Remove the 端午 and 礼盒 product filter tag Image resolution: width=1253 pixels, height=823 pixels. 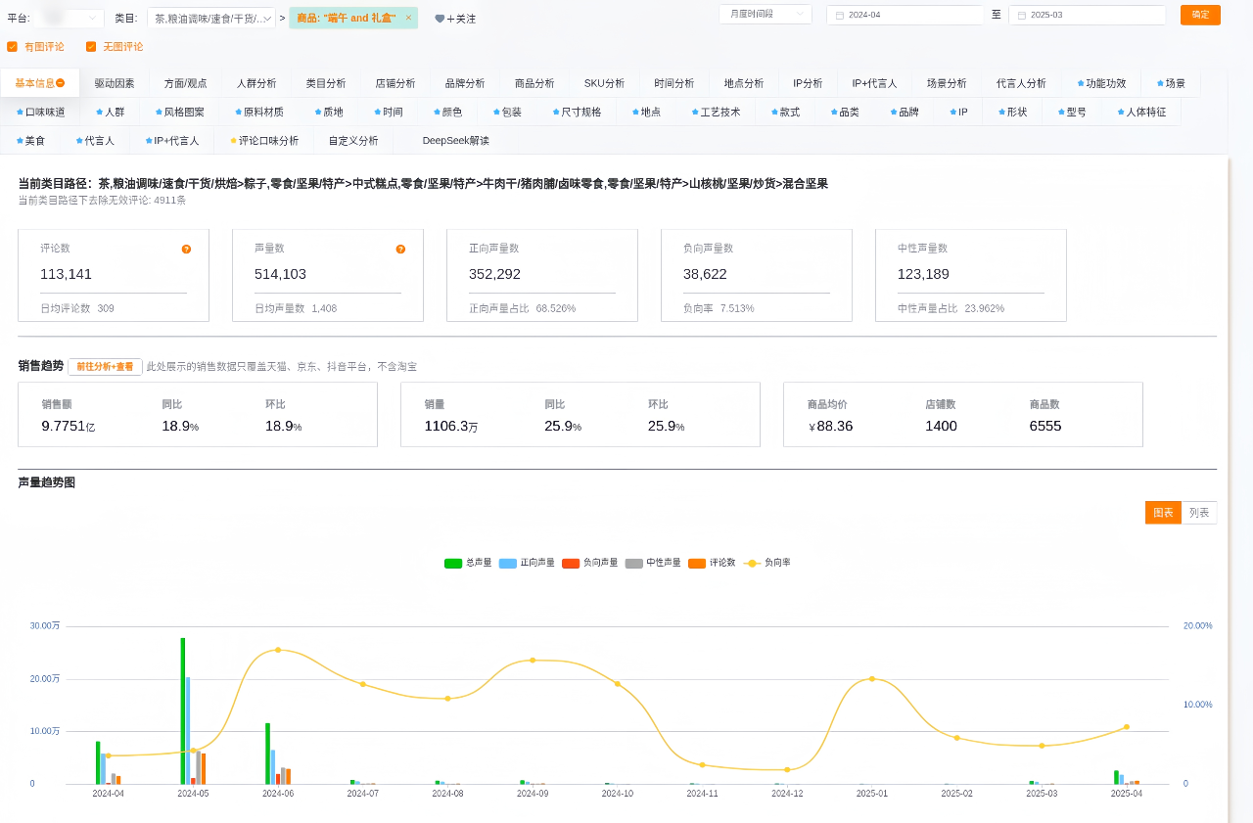click(x=408, y=18)
